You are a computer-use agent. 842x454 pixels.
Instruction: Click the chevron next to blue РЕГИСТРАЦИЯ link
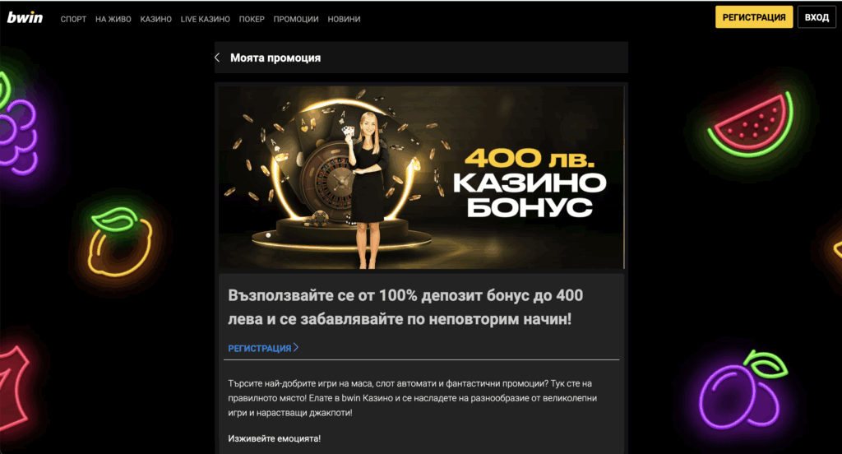click(296, 348)
